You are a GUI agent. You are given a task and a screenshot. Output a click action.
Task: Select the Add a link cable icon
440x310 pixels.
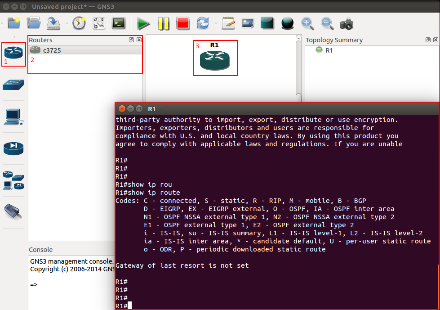coord(13,211)
